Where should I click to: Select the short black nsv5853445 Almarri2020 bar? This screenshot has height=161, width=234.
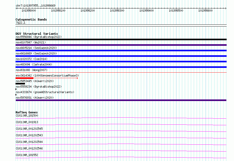pyautogui.click(x=20, y=84)
